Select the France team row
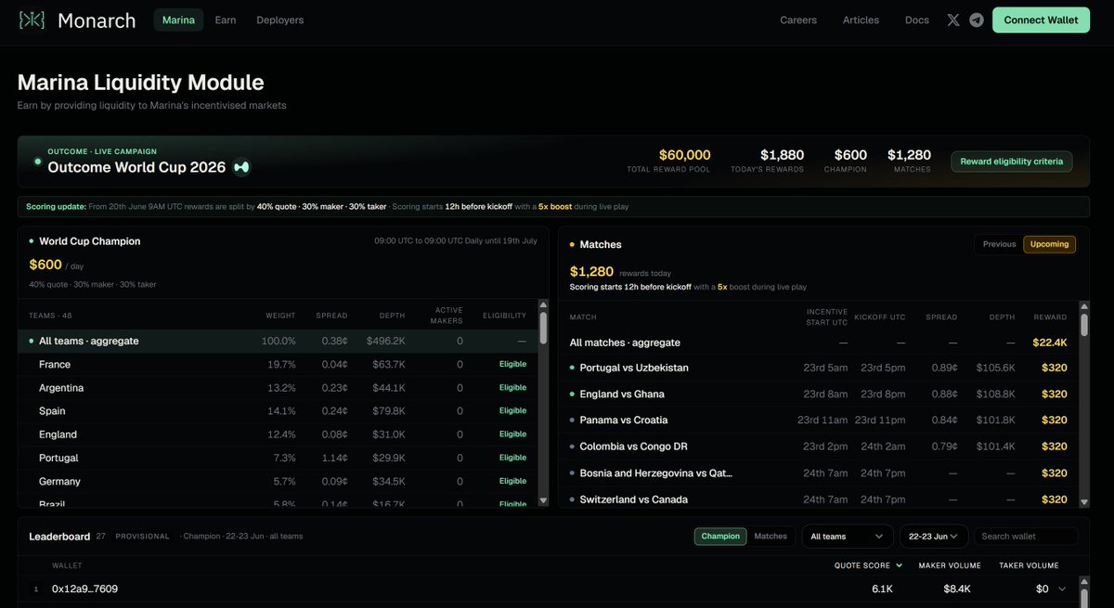Image resolution: width=1114 pixels, height=608 pixels. click(x=278, y=364)
